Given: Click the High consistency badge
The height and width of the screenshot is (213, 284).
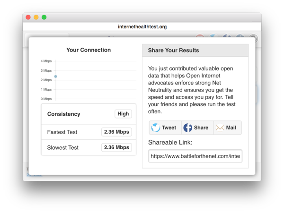Looking at the screenshot, I should (123, 114).
